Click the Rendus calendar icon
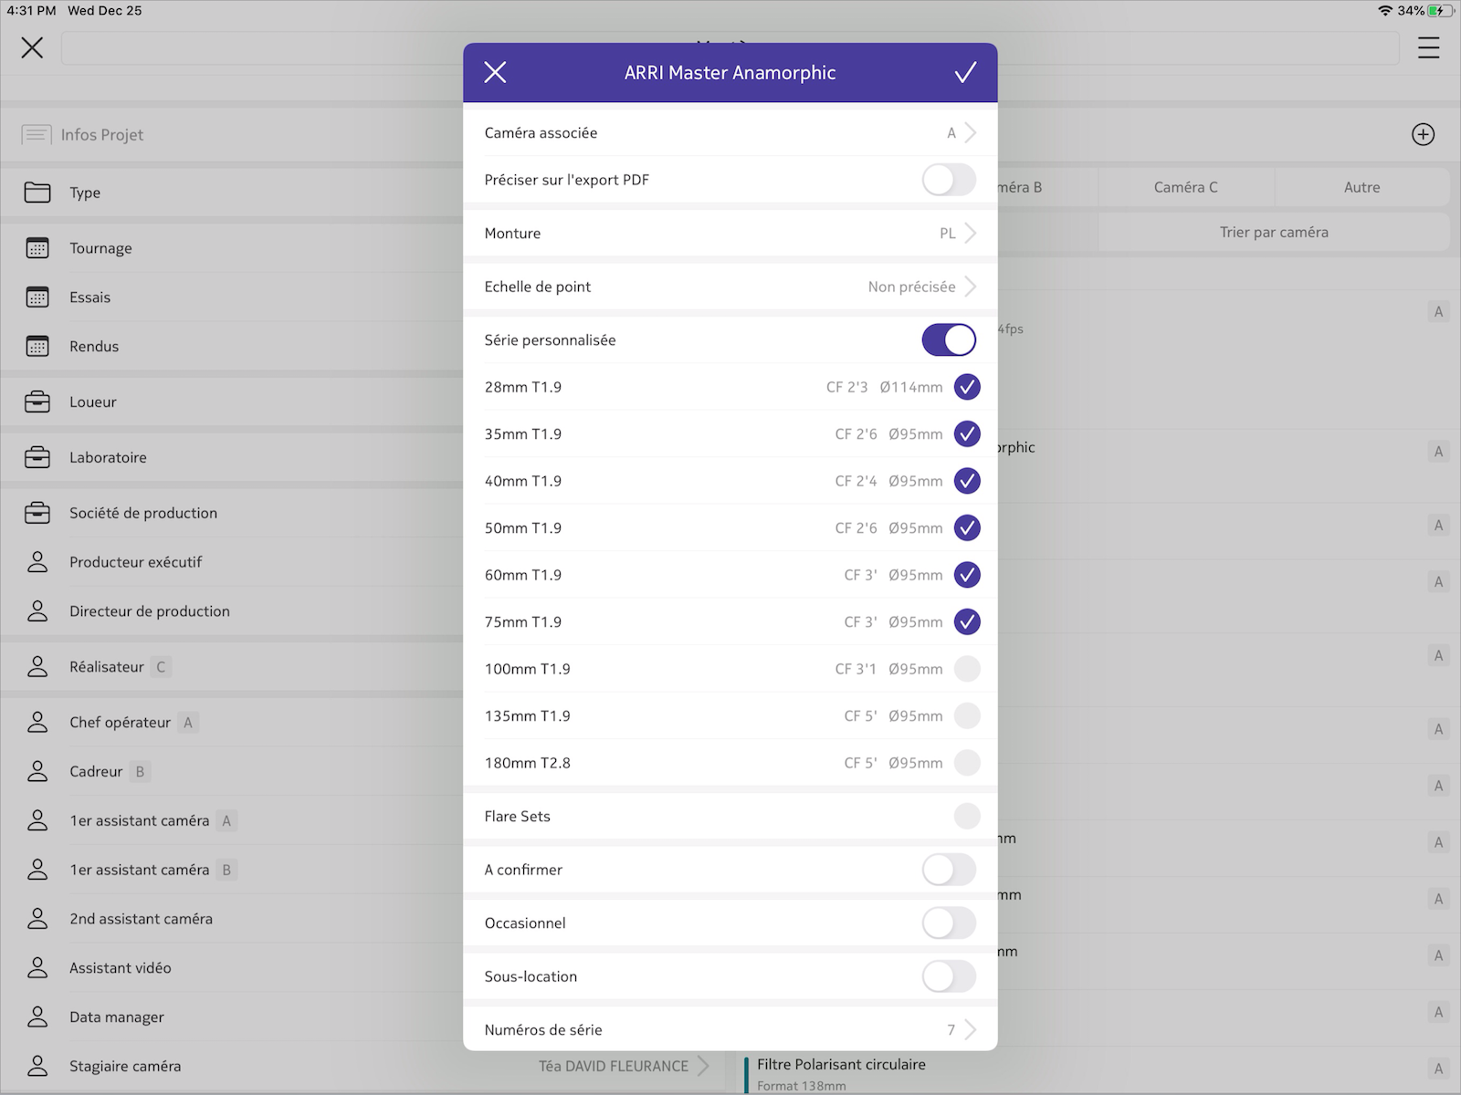 click(37, 347)
